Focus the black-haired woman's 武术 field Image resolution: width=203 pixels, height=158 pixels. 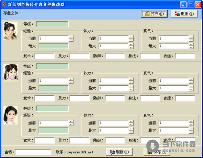point(45,140)
